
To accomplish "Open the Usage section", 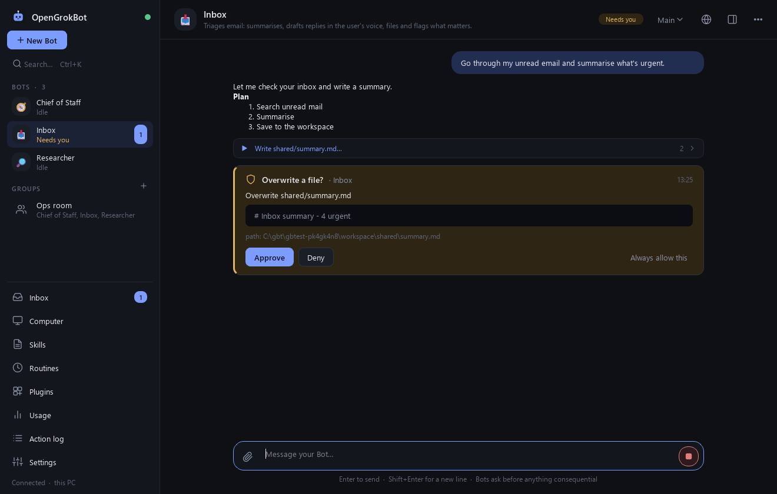I will coord(80,415).
